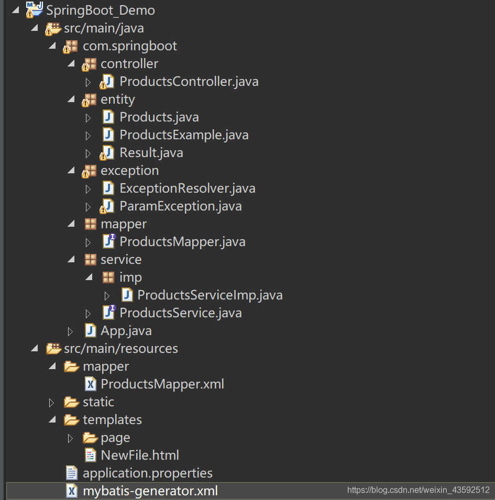The width and height of the screenshot is (495, 500).
Task: Click the ProductsController.java file icon
Action: (x=107, y=82)
